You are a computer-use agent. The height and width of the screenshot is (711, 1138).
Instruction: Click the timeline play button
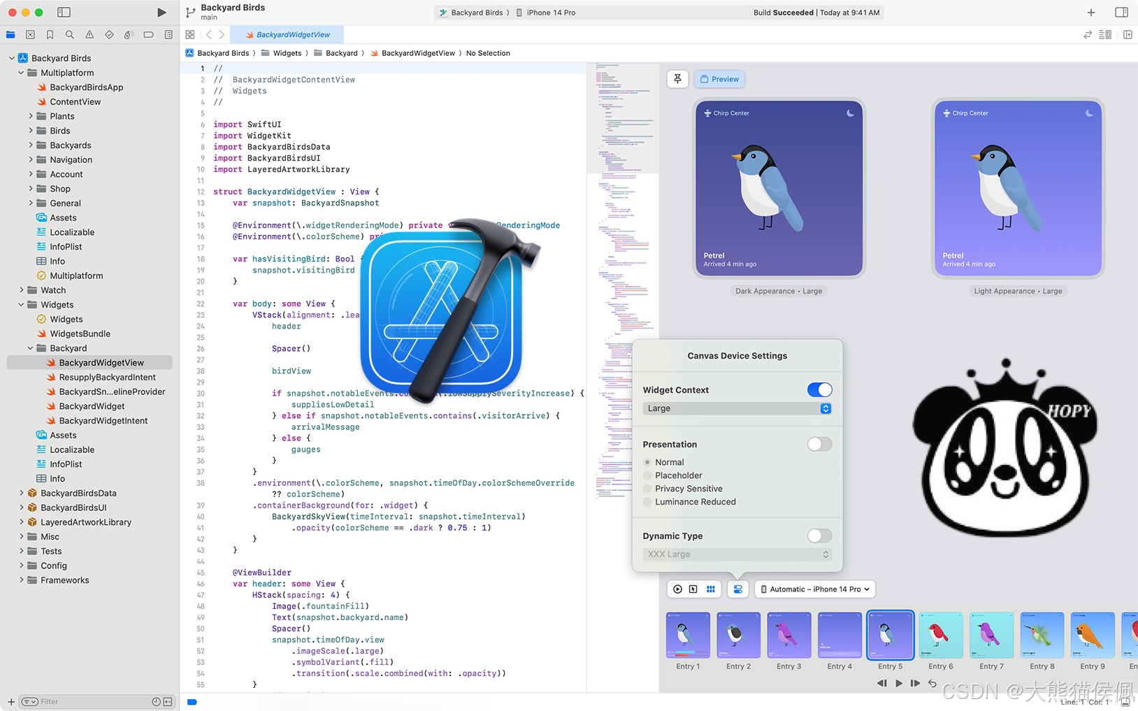pos(899,683)
